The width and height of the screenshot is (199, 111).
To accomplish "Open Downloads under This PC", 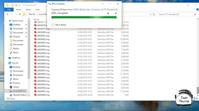I will (x=18, y=75).
